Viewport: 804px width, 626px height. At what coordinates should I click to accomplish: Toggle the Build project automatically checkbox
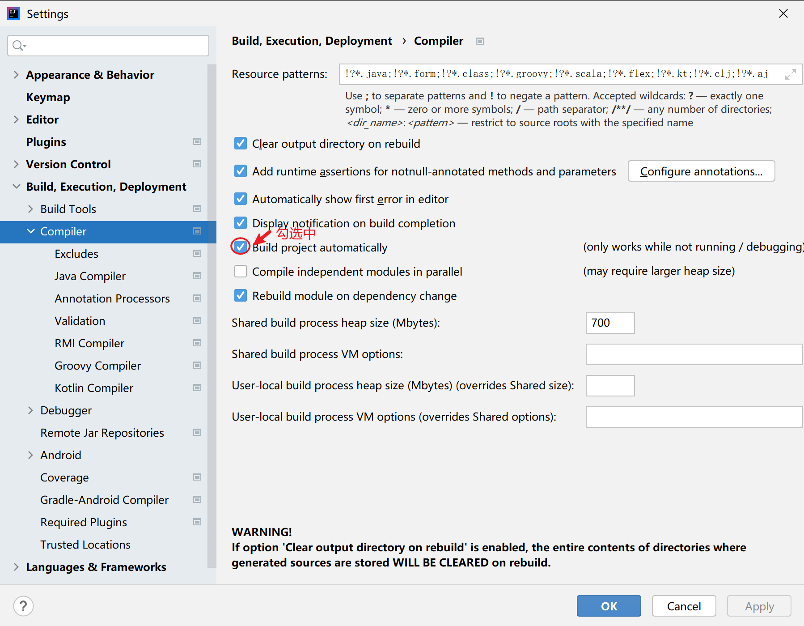point(241,247)
